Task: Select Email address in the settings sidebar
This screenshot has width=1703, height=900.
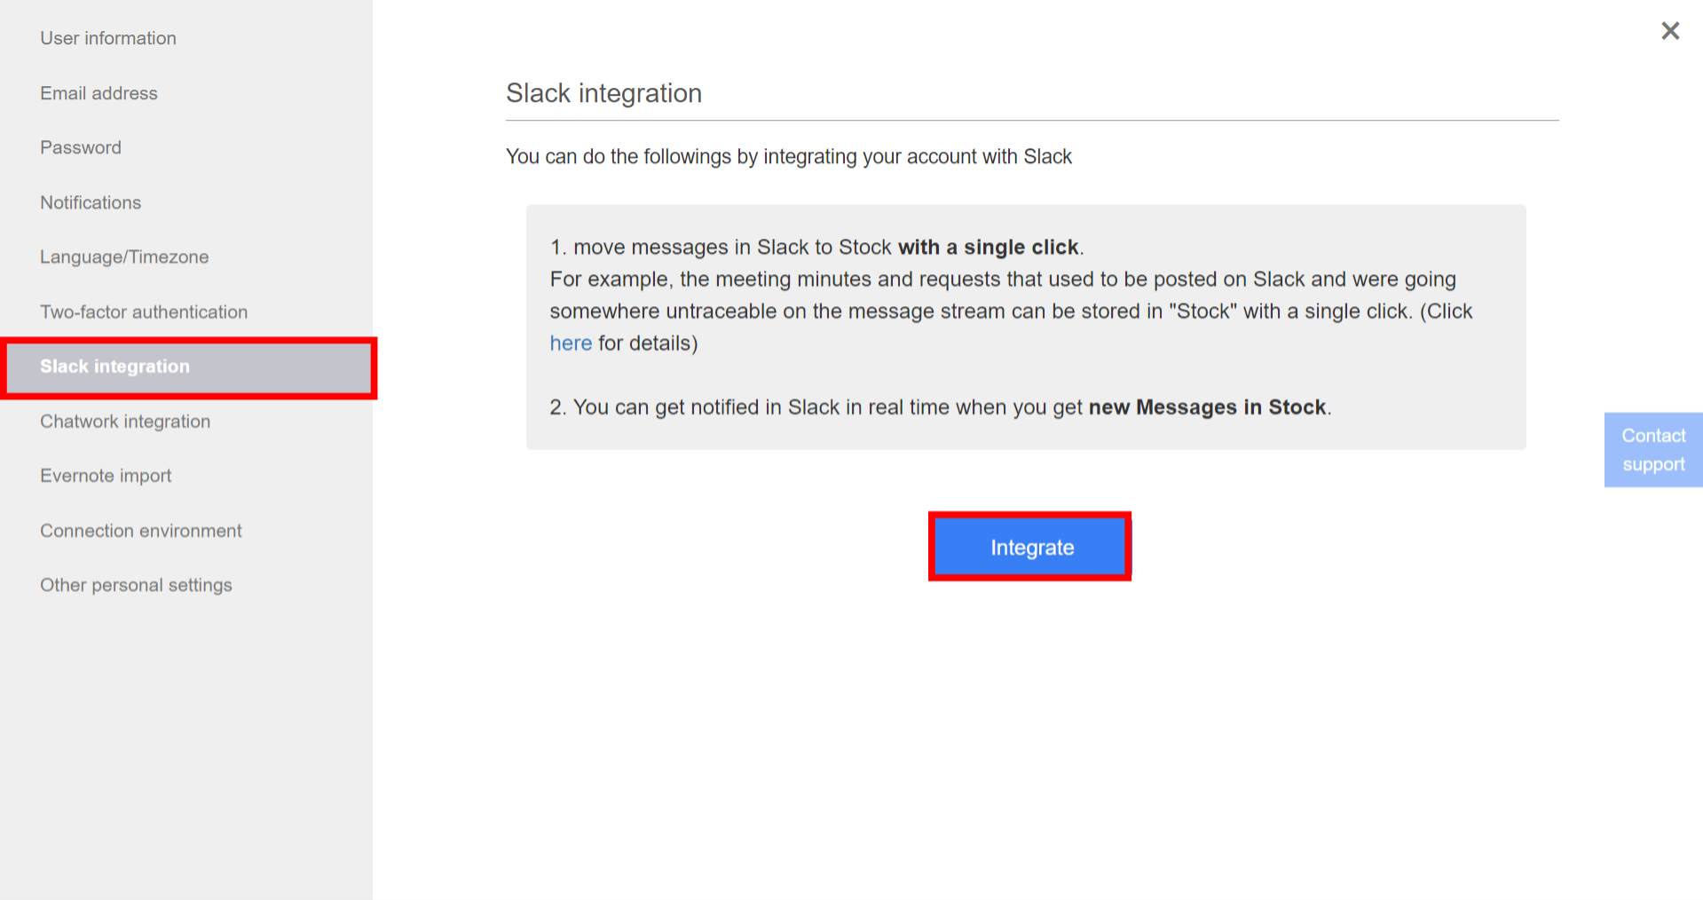Action: pyautogui.click(x=99, y=92)
